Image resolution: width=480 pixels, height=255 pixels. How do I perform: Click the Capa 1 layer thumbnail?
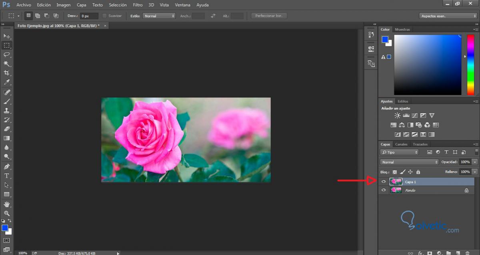(x=396, y=182)
